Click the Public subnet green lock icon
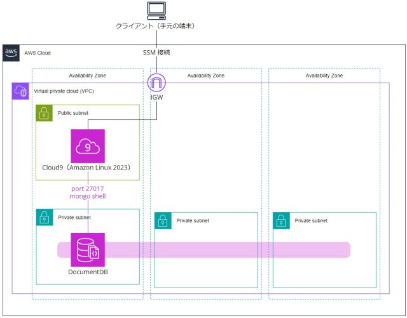 point(44,113)
